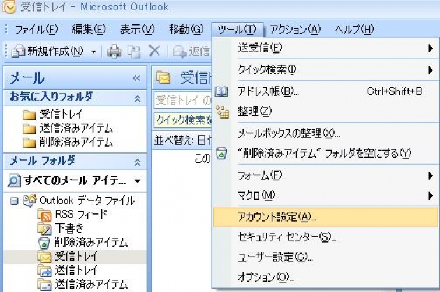Click the print toolbar icon

[x=114, y=52]
